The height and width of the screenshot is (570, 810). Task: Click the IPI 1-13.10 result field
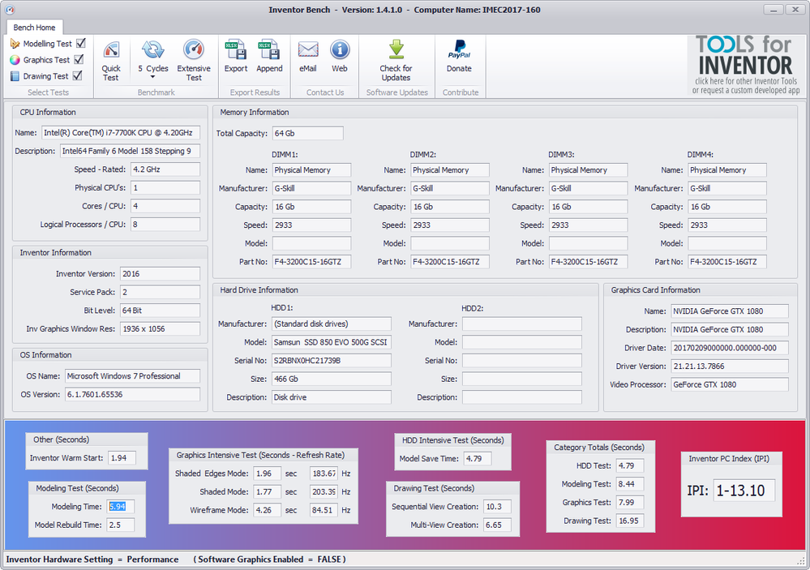tap(744, 491)
